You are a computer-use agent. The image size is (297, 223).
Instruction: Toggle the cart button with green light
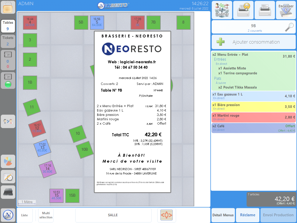coord(8,81)
